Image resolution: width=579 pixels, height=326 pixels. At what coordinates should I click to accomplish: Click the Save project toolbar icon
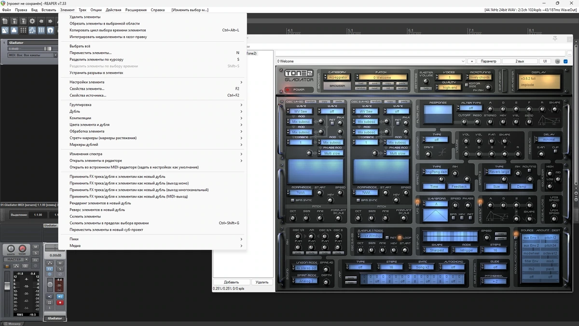(x=23, y=21)
